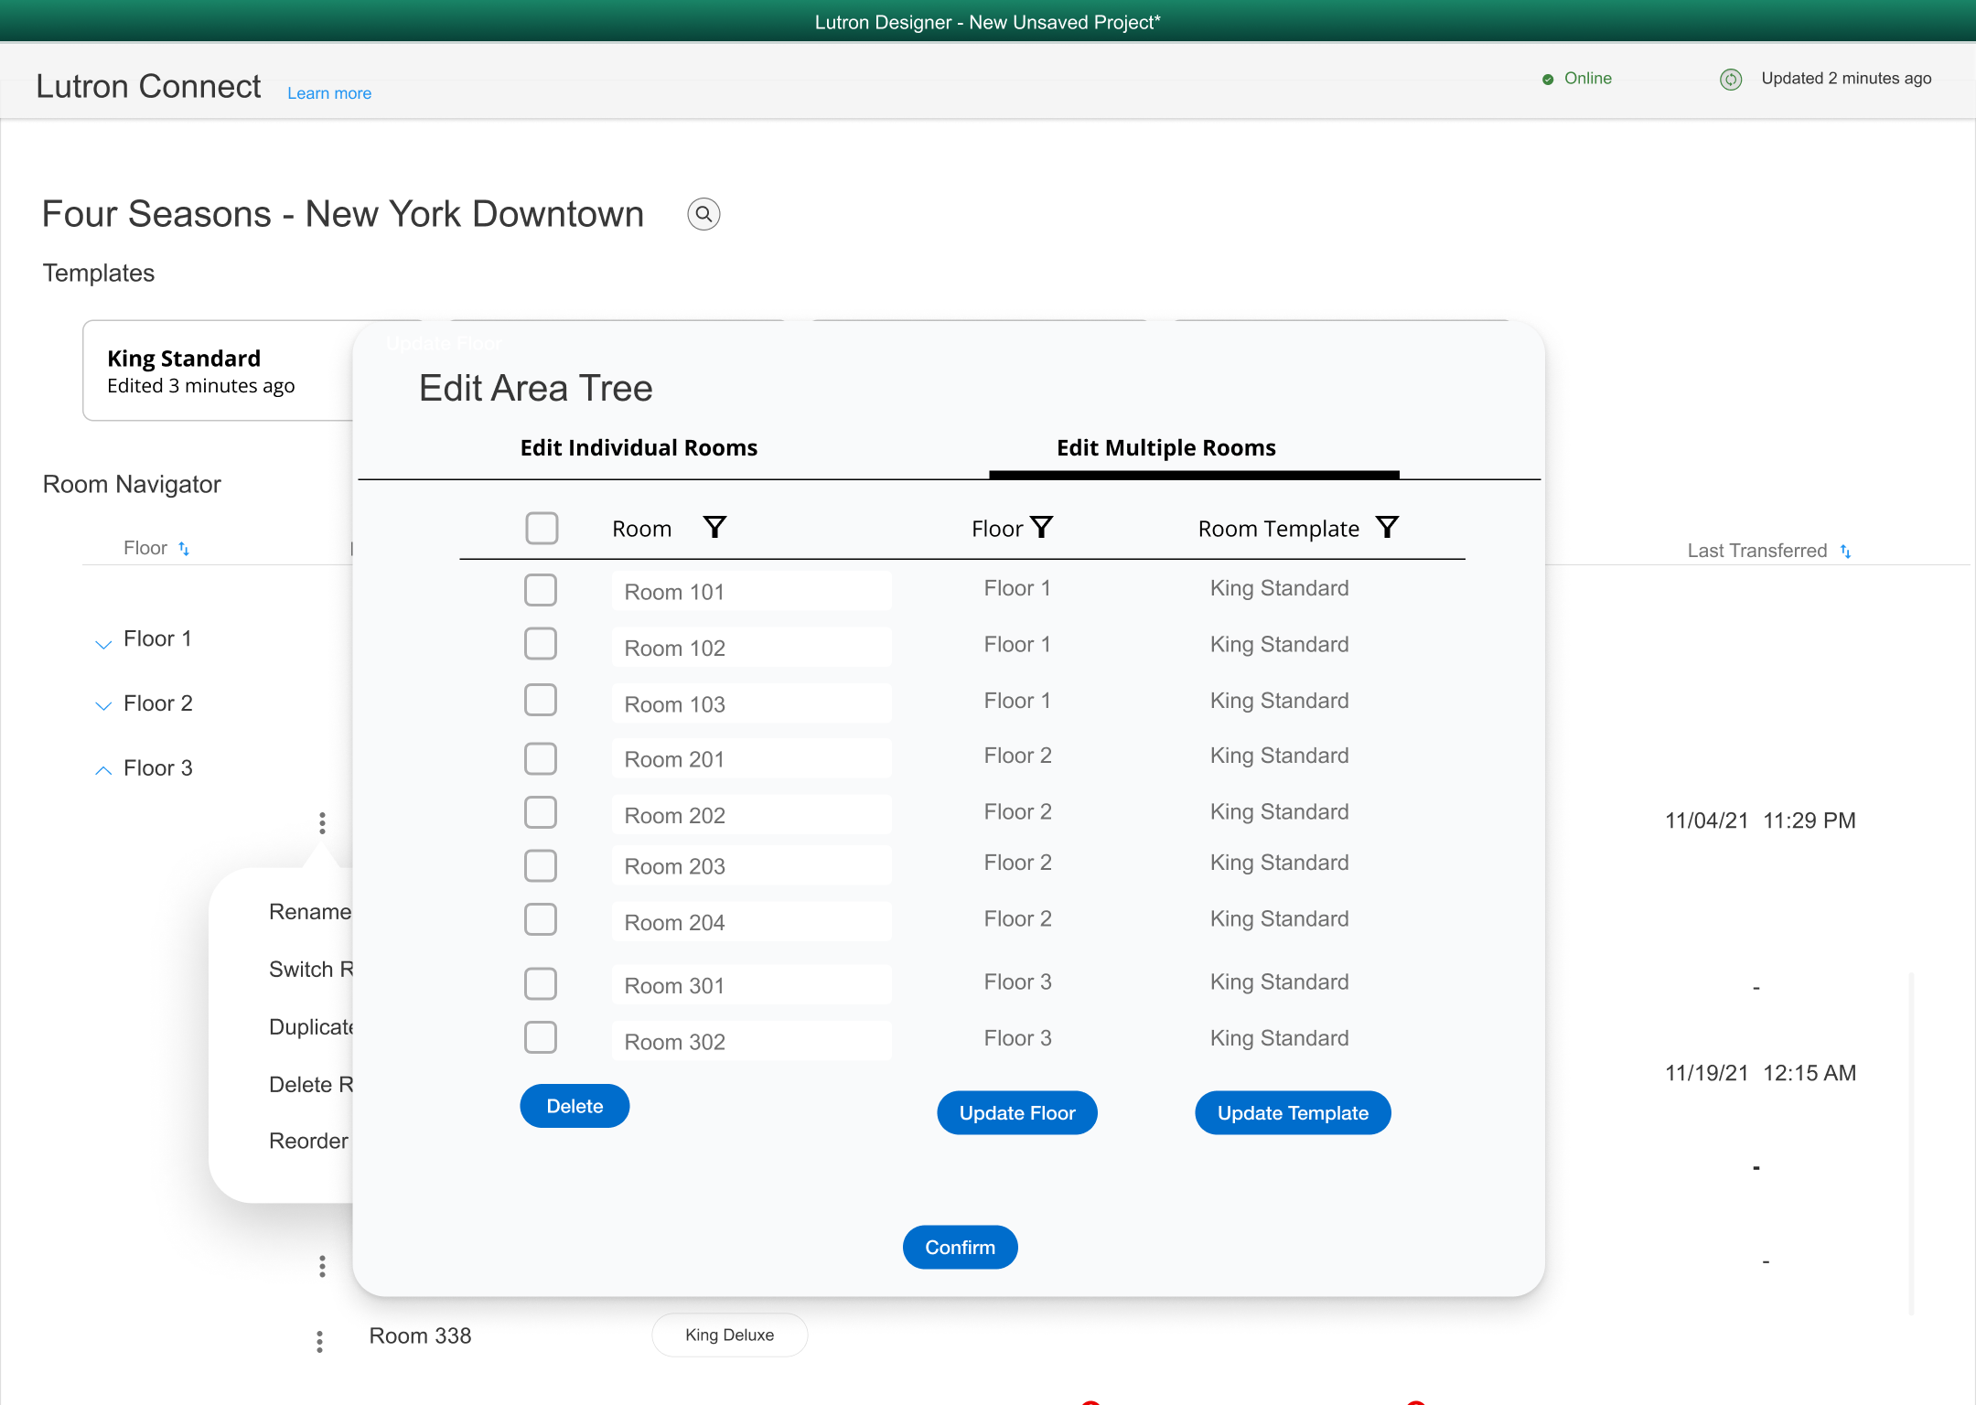Sort the Floor column in Room Navigator
The image size is (1976, 1405).
click(185, 548)
